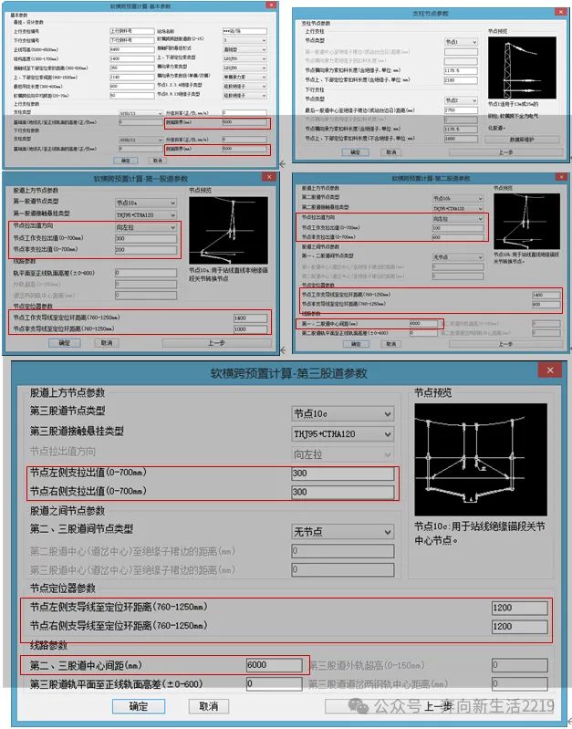Open 横向承力索类型 dropdown in 基本参数
Viewport: 572px width, 729px height.
tap(244, 68)
